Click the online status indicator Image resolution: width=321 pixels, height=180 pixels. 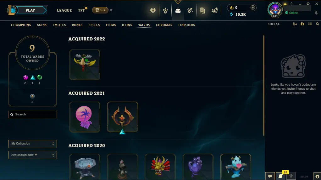pyautogui.click(x=291, y=13)
